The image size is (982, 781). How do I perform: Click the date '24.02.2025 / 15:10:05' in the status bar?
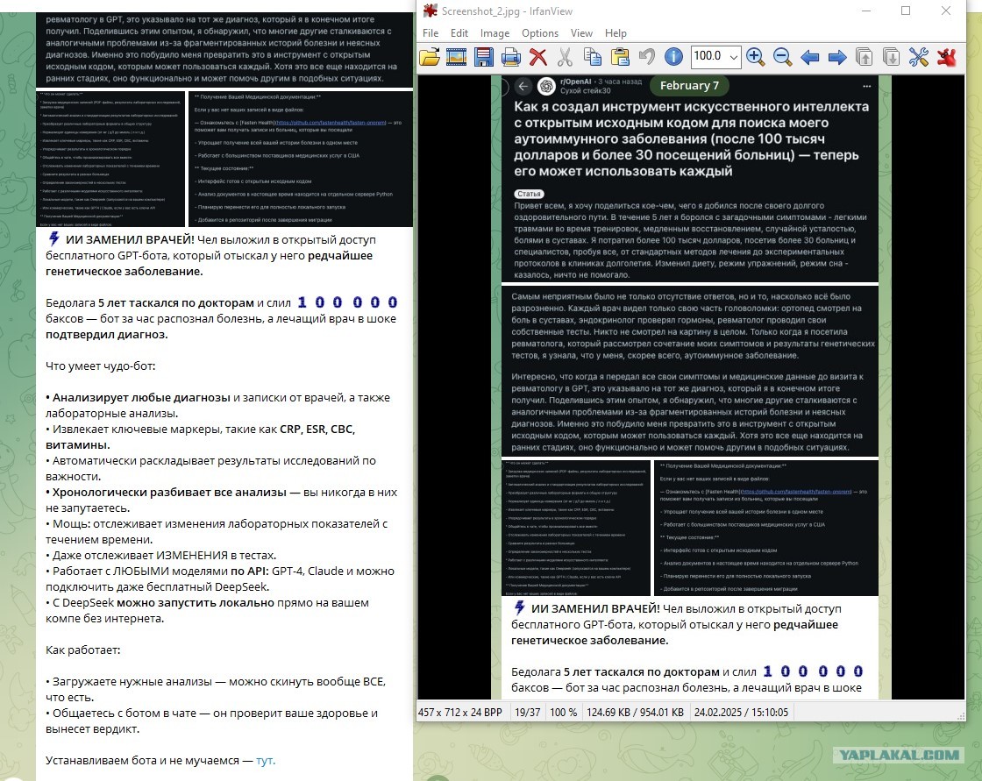741,712
